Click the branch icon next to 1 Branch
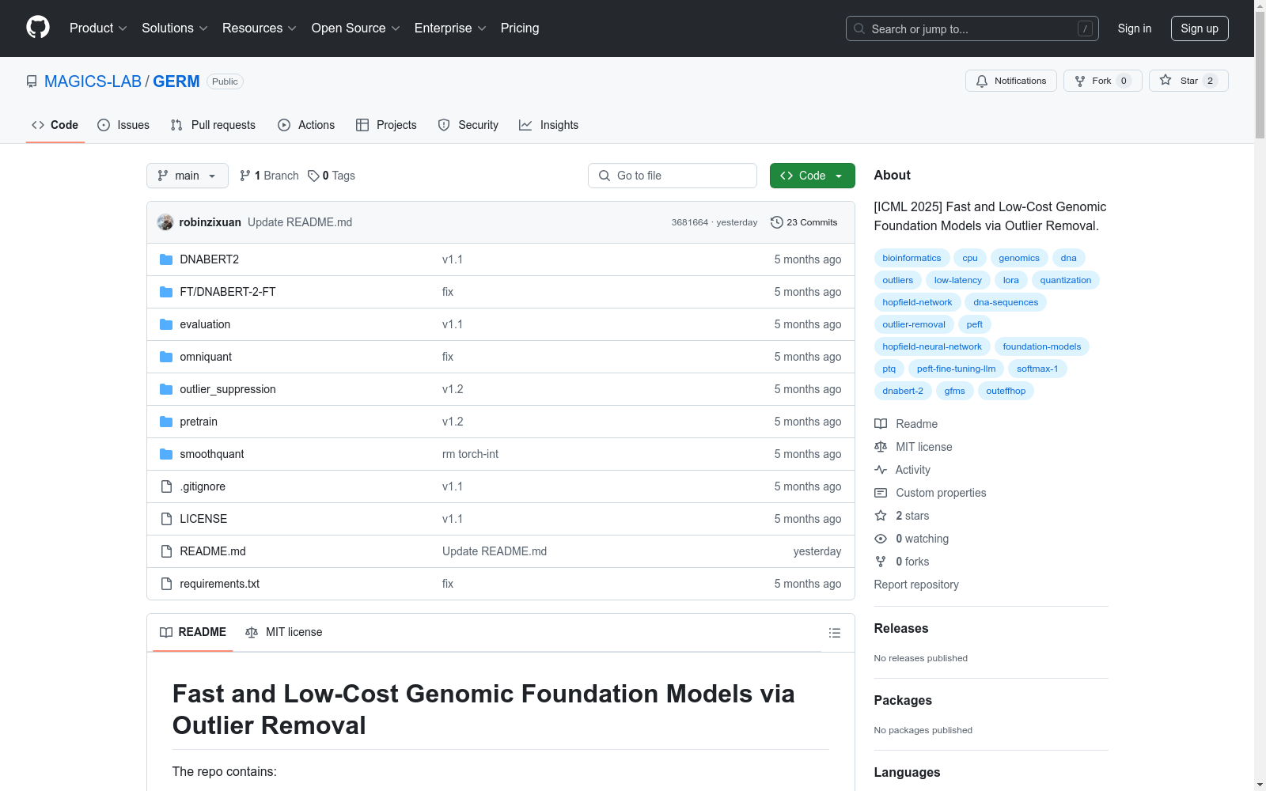This screenshot has height=791, width=1266. tap(245, 176)
